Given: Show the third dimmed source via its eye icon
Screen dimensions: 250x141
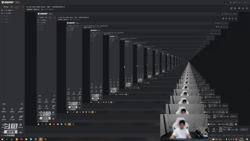Looking at the screenshot, I should 2,16.
